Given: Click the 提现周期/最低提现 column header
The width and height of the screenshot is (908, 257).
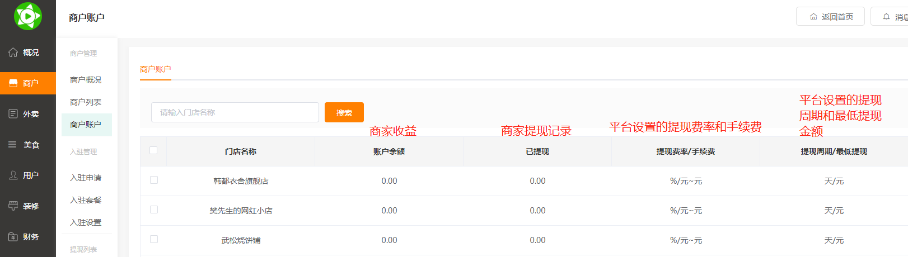Looking at the screenshot, I should coord(834,151).
